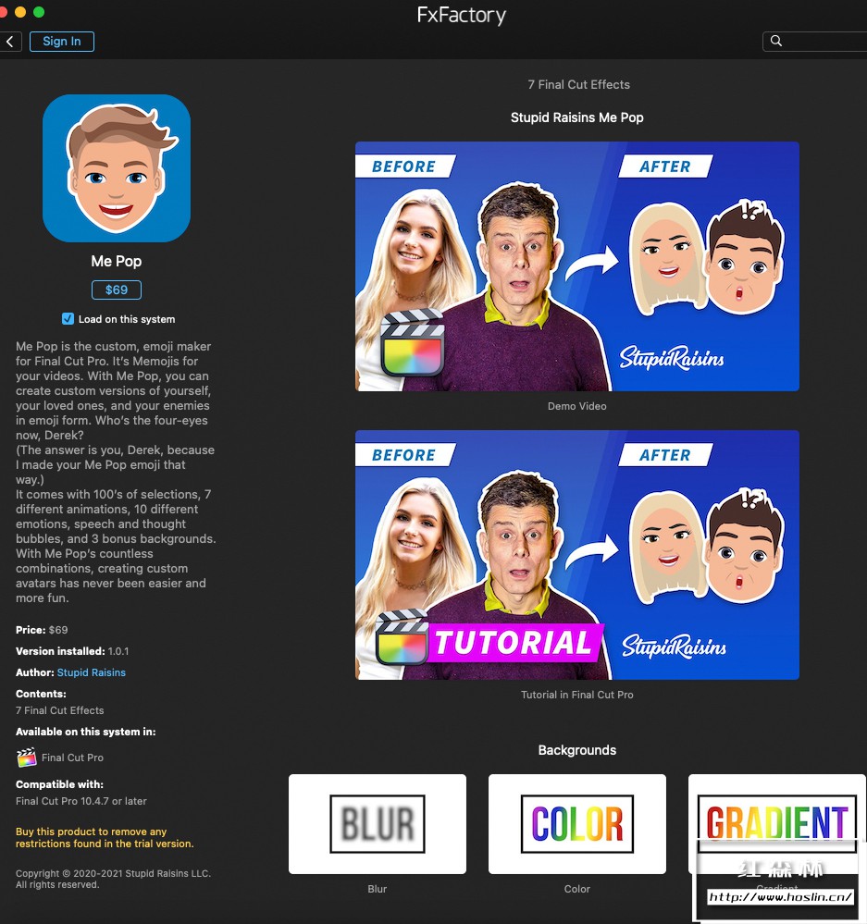Click the "Color" caption label

tap(577, 889)
